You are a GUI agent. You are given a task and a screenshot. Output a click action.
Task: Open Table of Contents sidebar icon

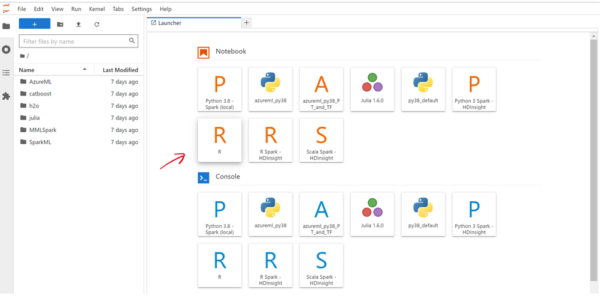(x=6, y=73)
